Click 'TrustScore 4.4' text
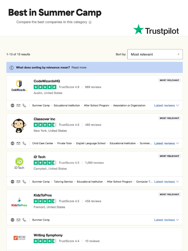The width and height of the screenshot is (188, 251). pyautogui.click(x=69, y=241)
